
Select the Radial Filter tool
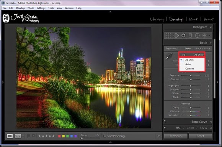(x=197, y=36)
